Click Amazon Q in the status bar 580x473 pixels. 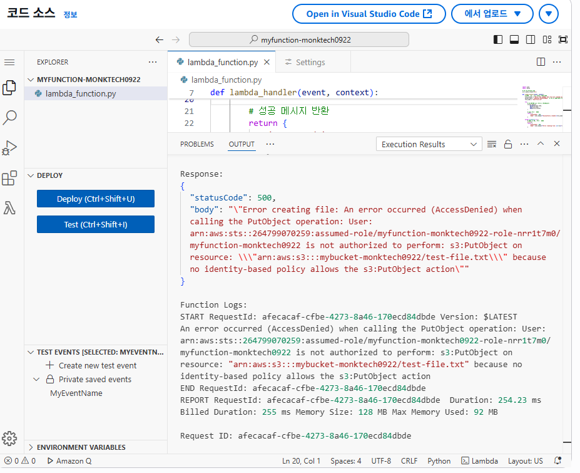point(69,460)
